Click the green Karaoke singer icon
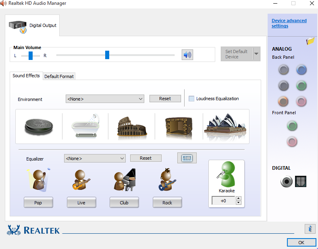The height and width of the screenshot is (249, 318). (227, 174)
